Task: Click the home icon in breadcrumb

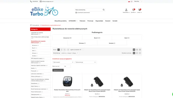Action: pos(31,25)
